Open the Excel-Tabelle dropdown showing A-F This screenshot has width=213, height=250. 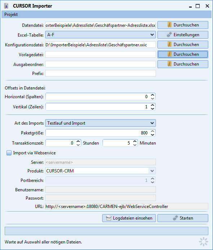100,35
